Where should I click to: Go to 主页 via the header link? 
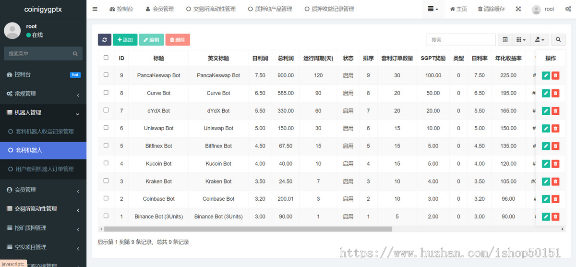[x=458, y=9]
